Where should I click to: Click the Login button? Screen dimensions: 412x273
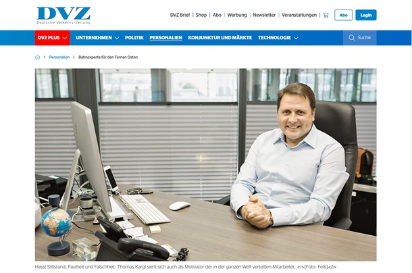(x=366, y=15)
